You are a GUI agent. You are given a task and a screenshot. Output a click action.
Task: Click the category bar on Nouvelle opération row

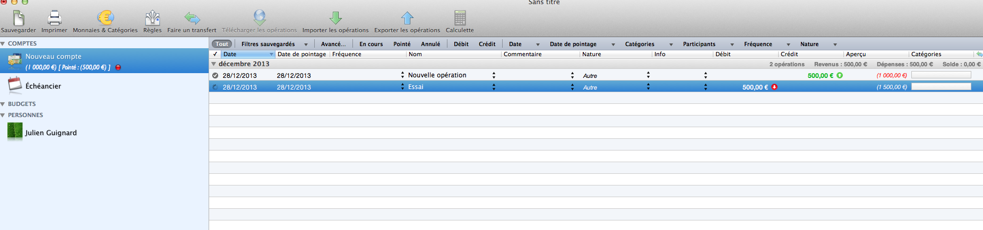pyautogui.click(x=941, y=75)
